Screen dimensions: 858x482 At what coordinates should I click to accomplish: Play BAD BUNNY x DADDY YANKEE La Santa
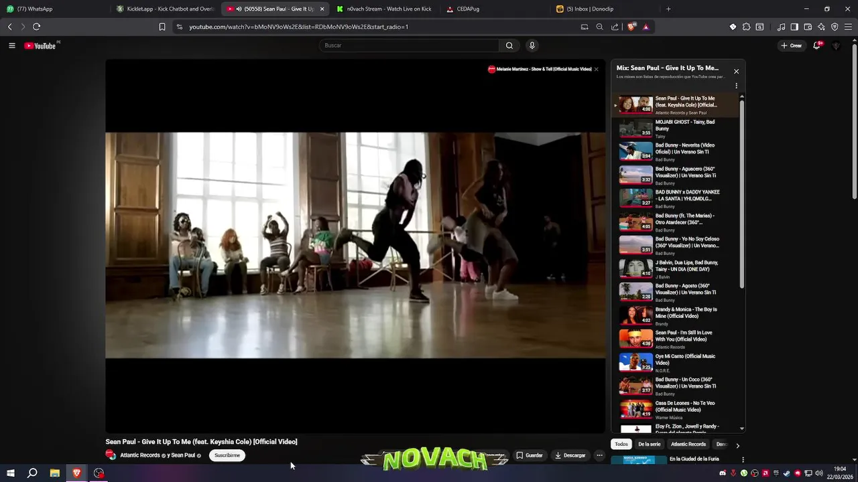(675, 199)
